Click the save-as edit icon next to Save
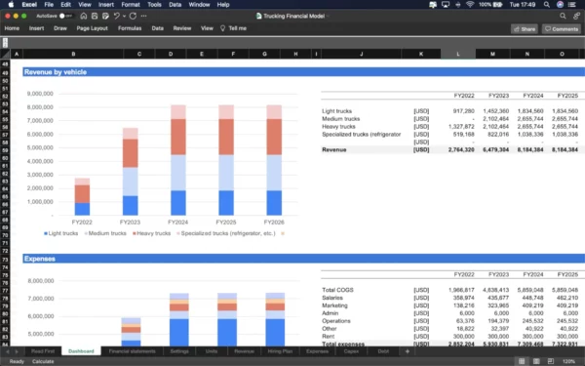Screen dimensions: 585x366 tap(105, 16)
